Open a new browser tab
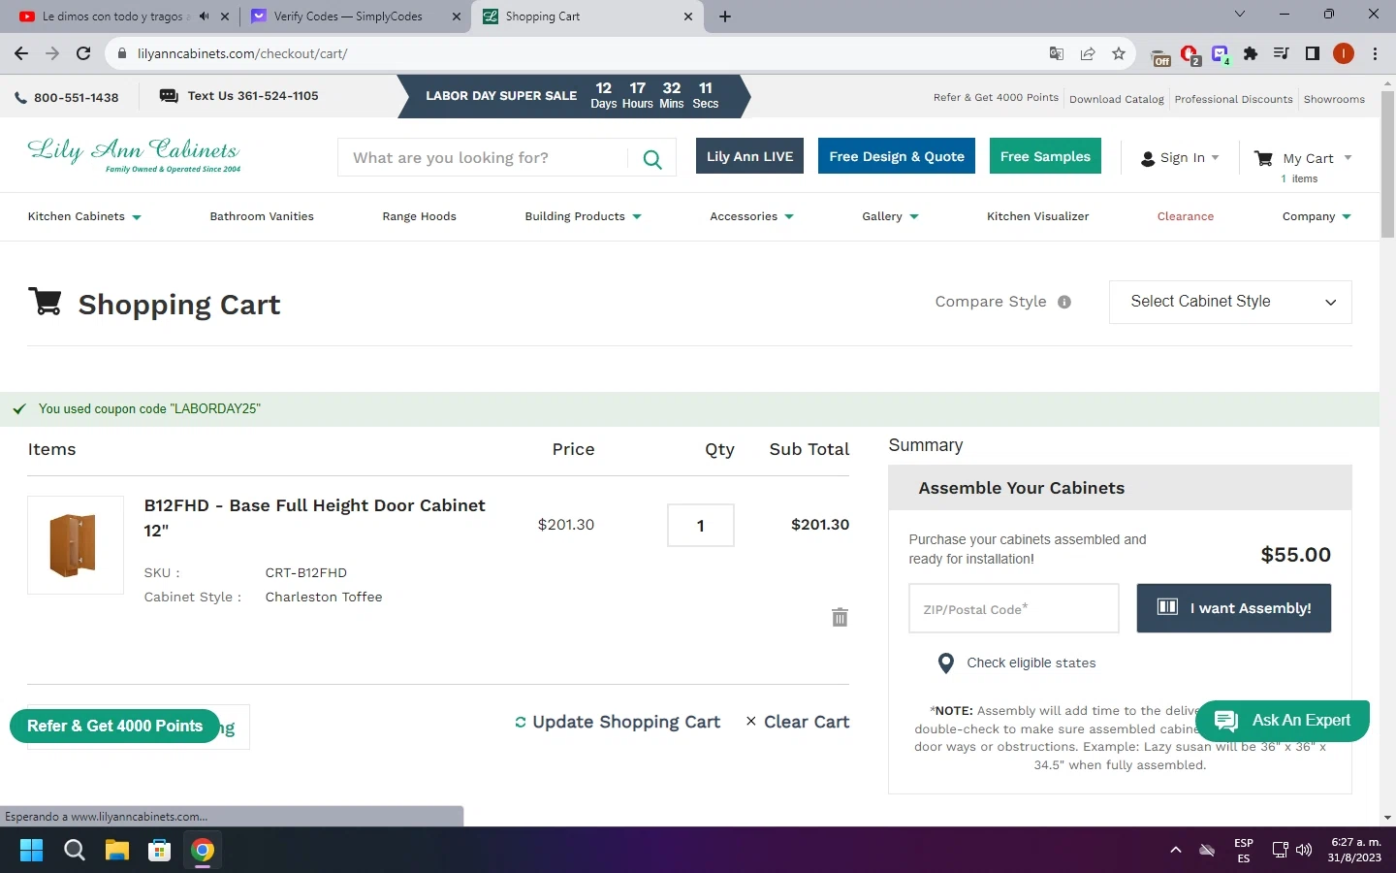Viewport: 1396px width, 873px height. pos(725,16)
